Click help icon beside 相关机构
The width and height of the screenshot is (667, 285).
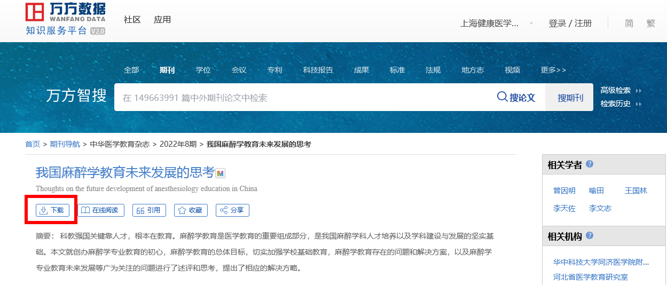tap(590, 236)
